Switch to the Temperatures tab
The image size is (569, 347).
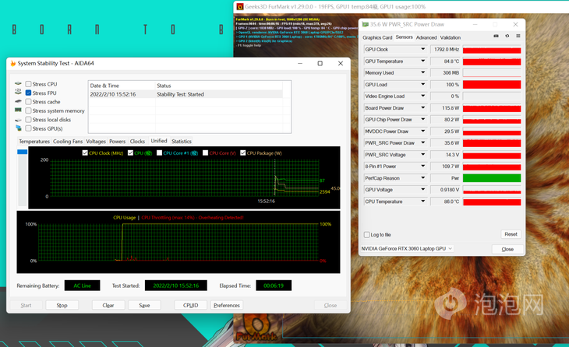[x=34, y=142]
